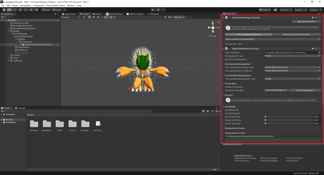Viewport: 324px width, 175px height.
Task: Select the Transform combined tool
Action: coord(31,10)
